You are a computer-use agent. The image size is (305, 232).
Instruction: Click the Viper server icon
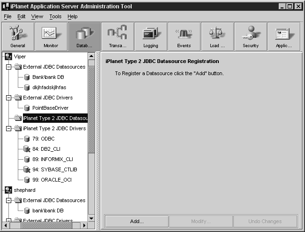(x=8, y=56)
